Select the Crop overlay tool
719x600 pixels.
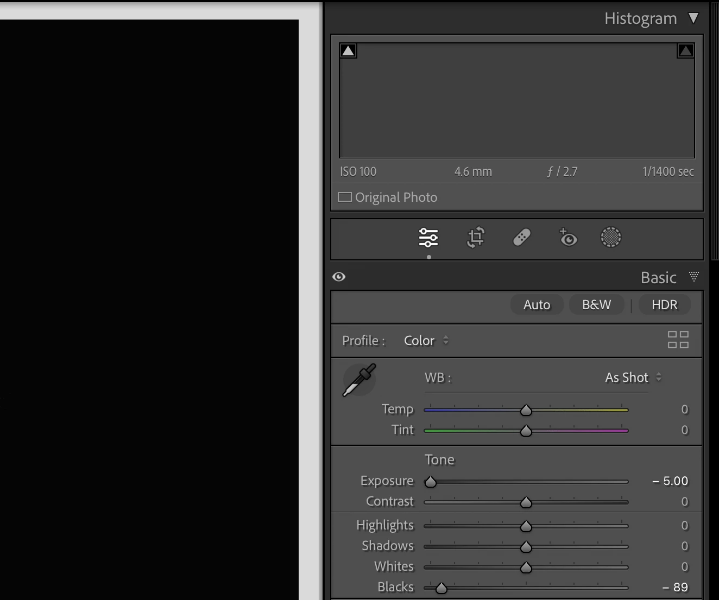coord(476,238)
